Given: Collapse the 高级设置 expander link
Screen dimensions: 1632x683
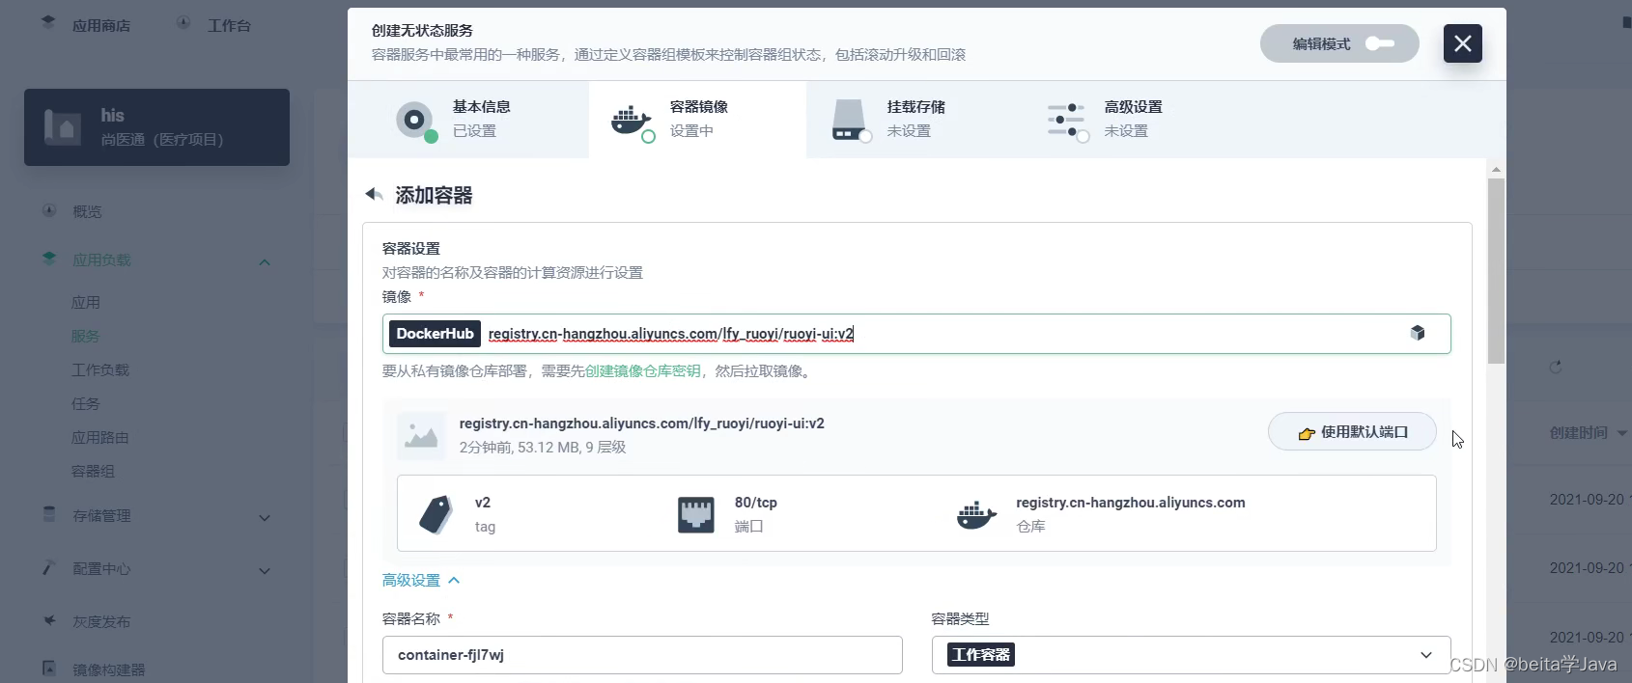Looking at the screenshot, I should pos(421,581).
